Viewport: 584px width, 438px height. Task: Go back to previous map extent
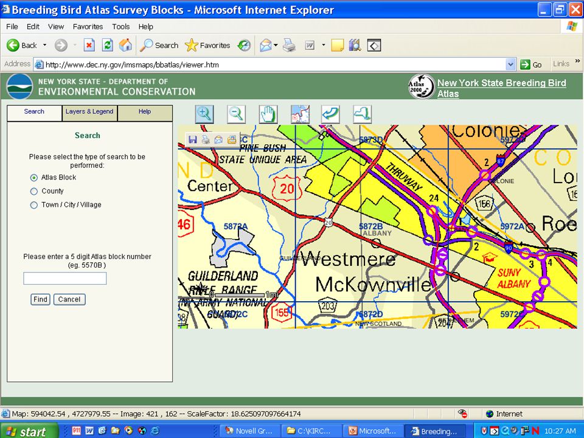(330, 114)
